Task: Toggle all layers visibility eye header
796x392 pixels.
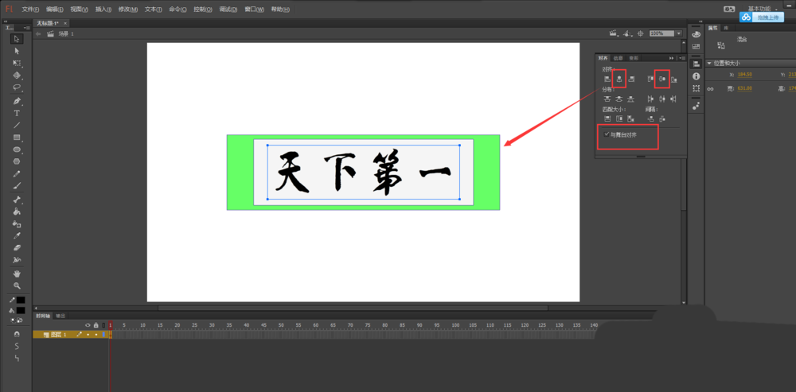Action: coord(88,325)
